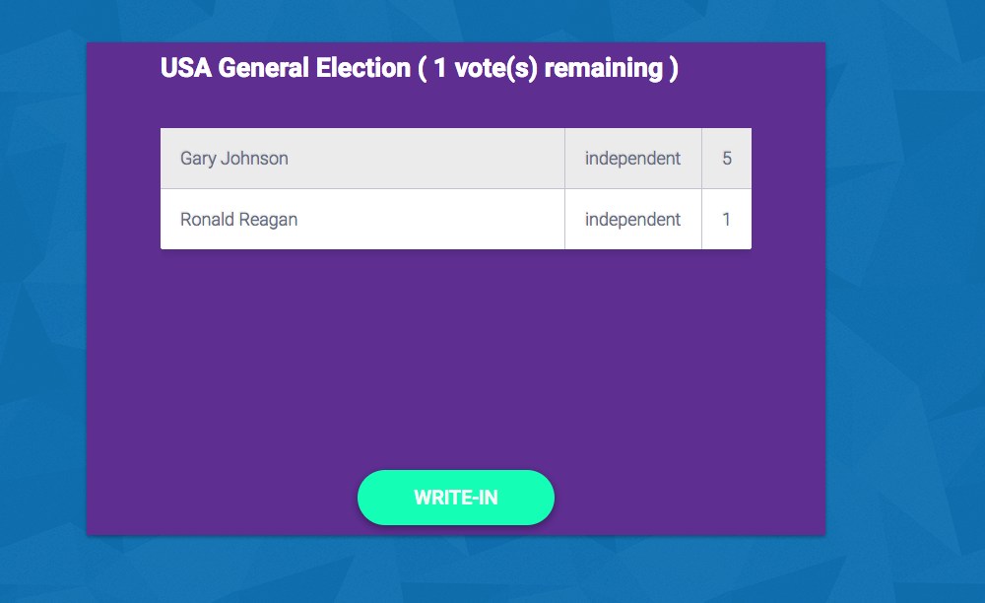Click the number 1 in the heading
This screenshot has height=603, width=985.
(439, 68)
